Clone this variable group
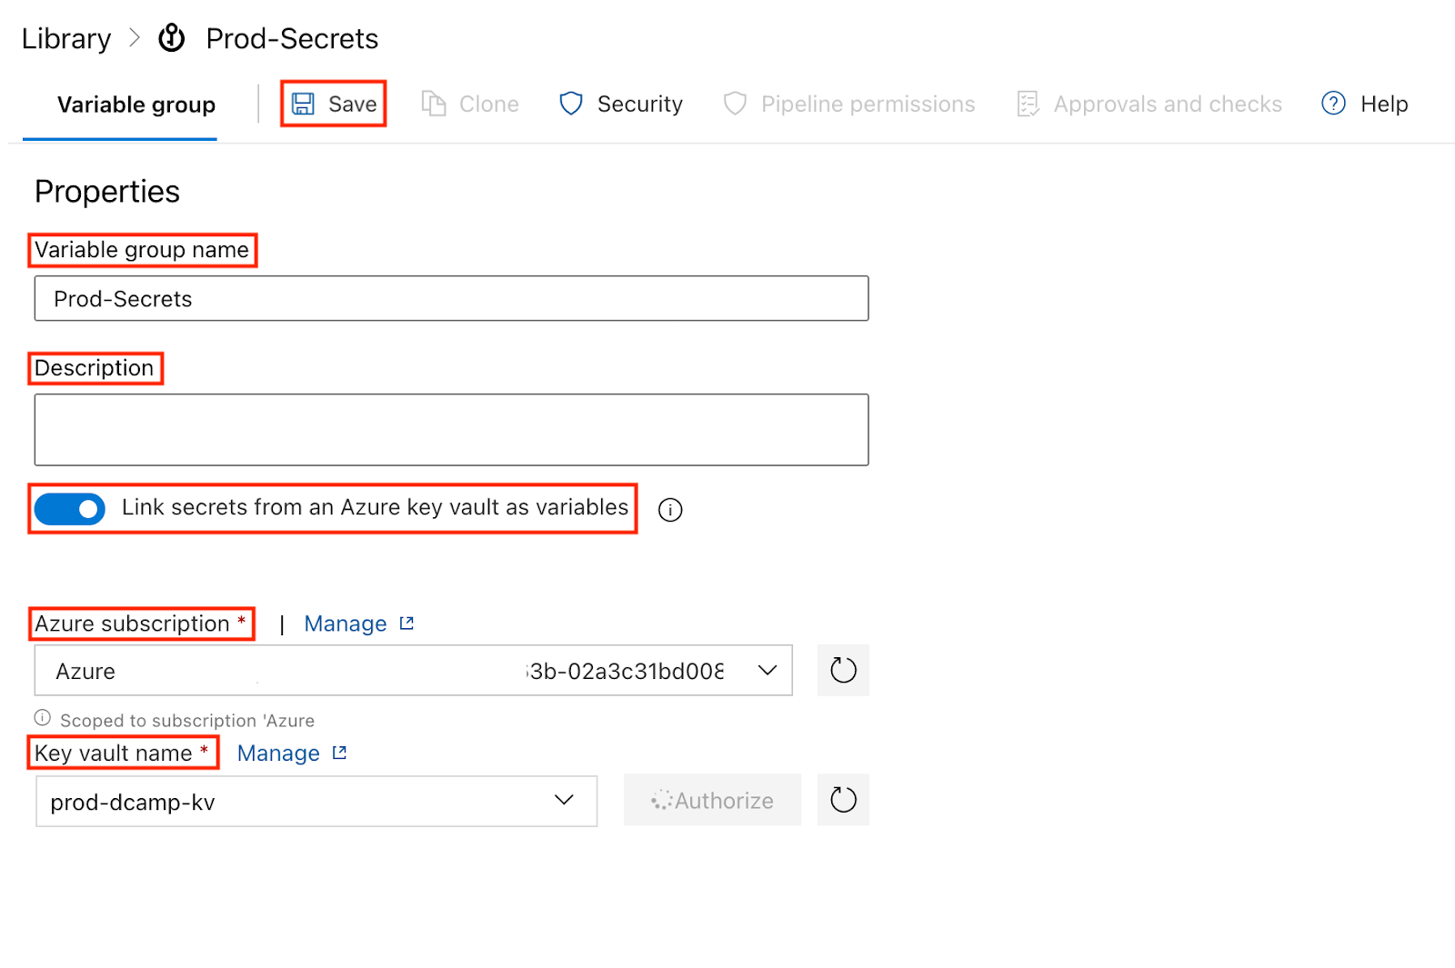This screenshot has width=1455, height=968. [470, 104]
